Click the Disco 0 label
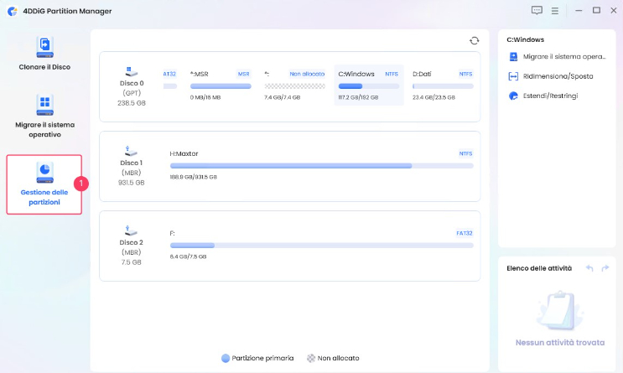 [132, 84]
